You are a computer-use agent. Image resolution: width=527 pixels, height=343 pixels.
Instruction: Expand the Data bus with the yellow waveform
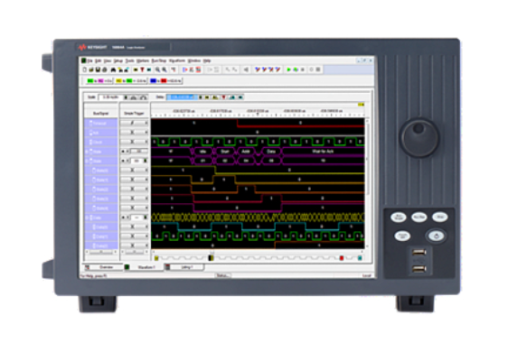(x=87, y=218)
